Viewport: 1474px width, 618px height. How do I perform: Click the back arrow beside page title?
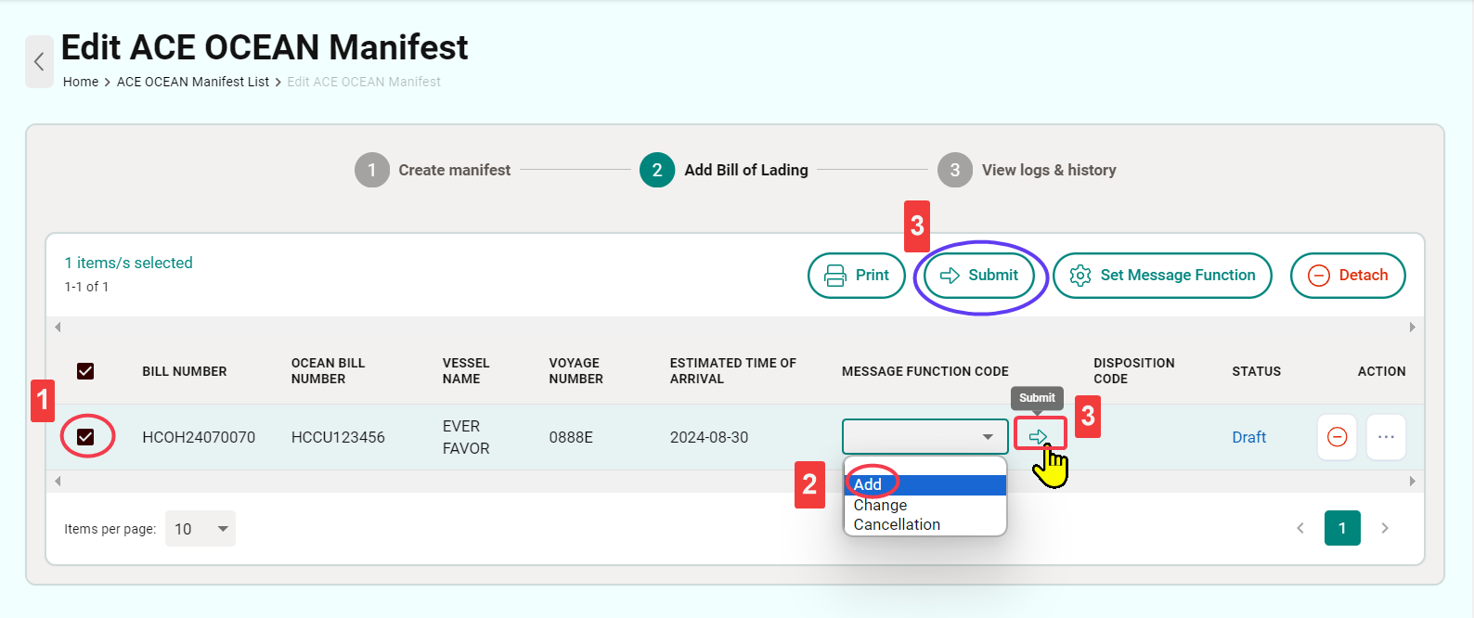tap(39, 62)
